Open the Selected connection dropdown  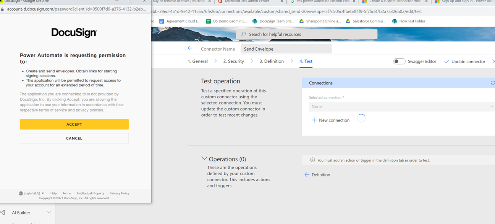pyautogui.click(x=401, y=107)
